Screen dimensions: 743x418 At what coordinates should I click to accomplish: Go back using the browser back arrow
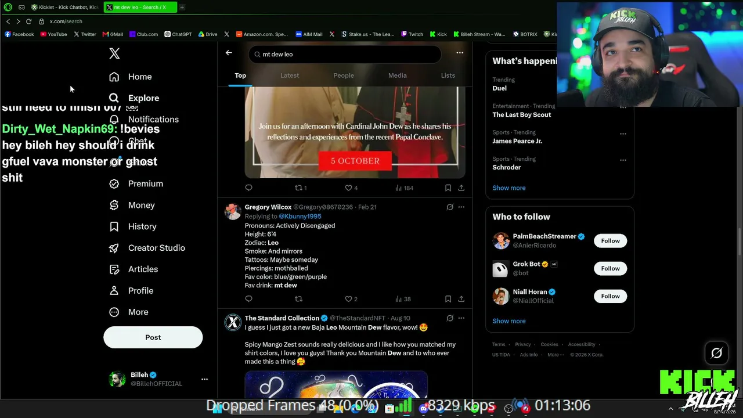[x=8, y=21]
